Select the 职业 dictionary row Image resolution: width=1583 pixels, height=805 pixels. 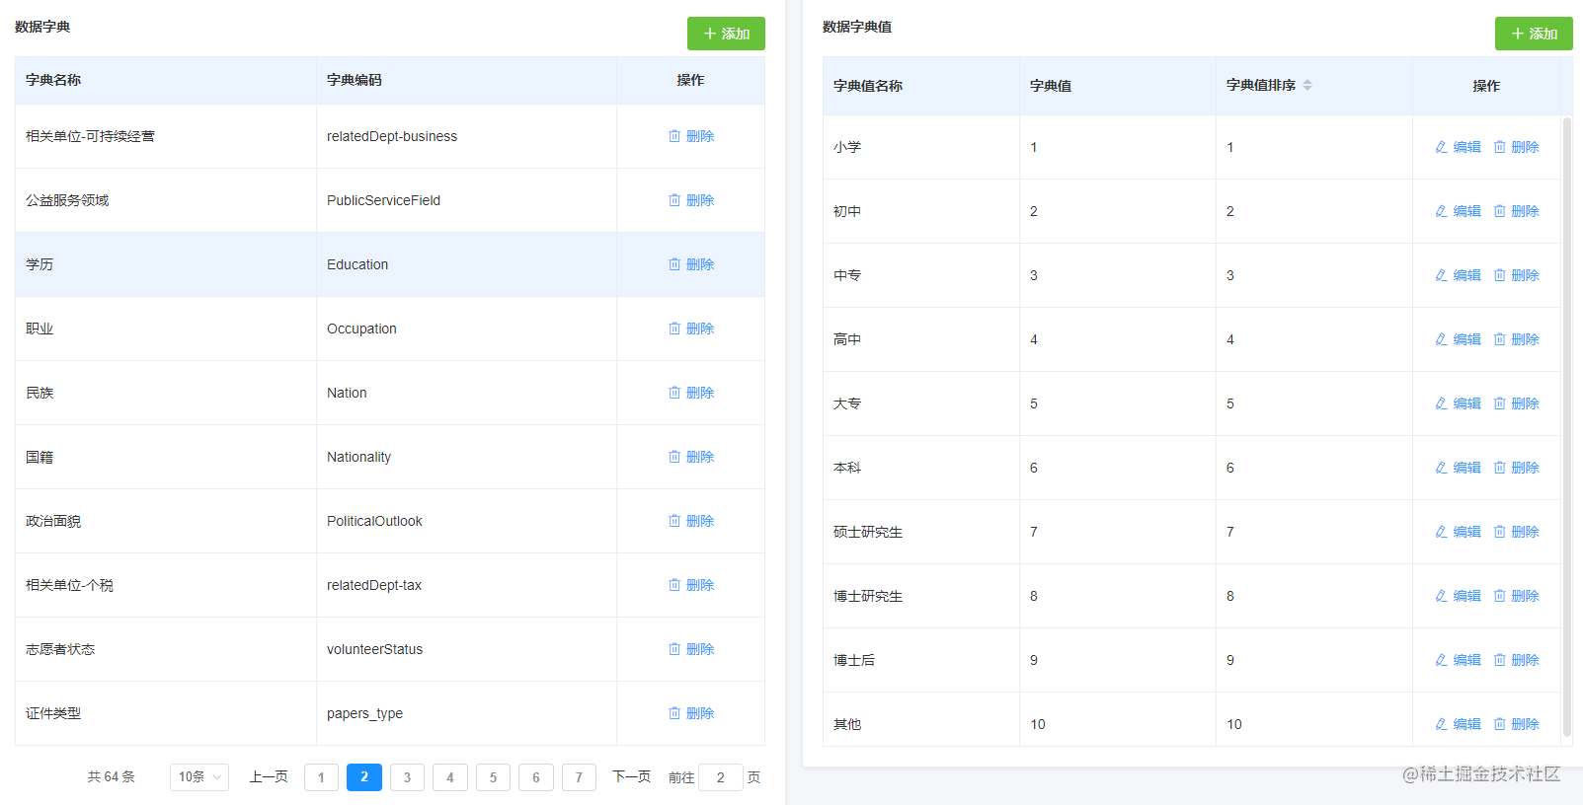click(390, 329)
